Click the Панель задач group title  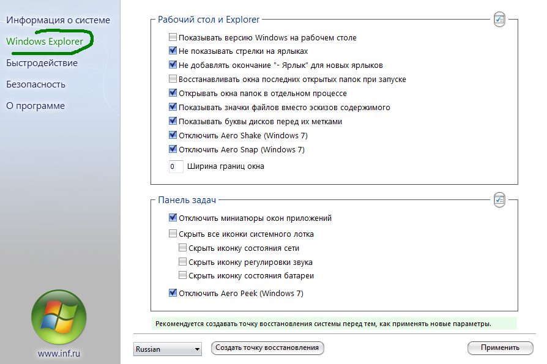coord(187,200)
